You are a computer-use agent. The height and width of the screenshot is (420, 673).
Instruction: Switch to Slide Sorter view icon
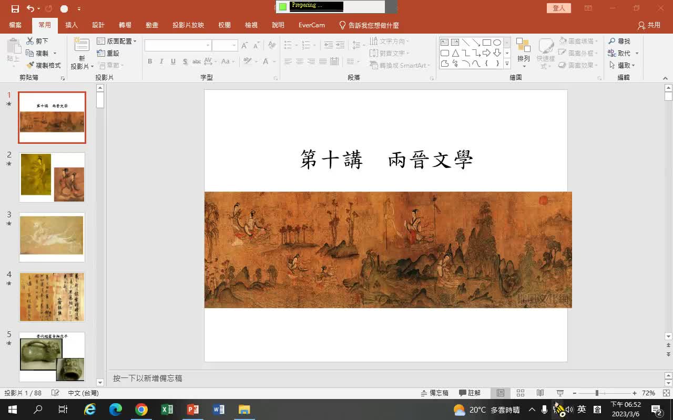521,393
